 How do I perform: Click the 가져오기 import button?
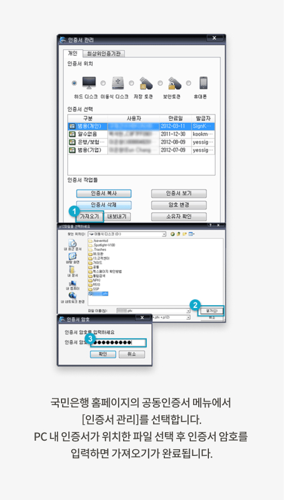(90, 216)
